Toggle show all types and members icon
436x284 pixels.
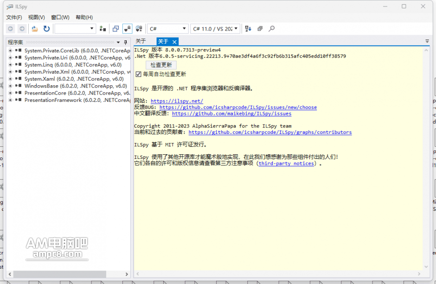139,29
